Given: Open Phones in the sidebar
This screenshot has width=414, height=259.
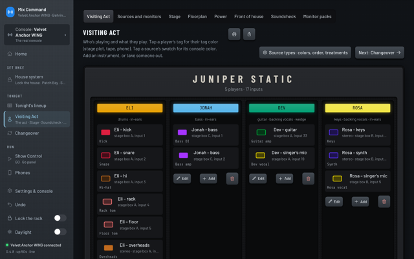Looking at the screenshot, I should tap(37, 173).
